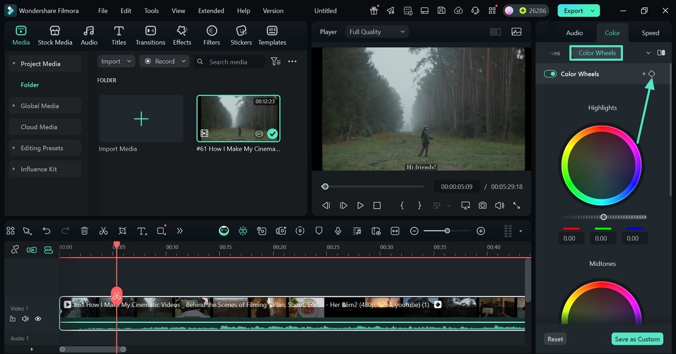Mute the Video 1 track audio
Screen dimensions: 676x354
coord(25,319)
